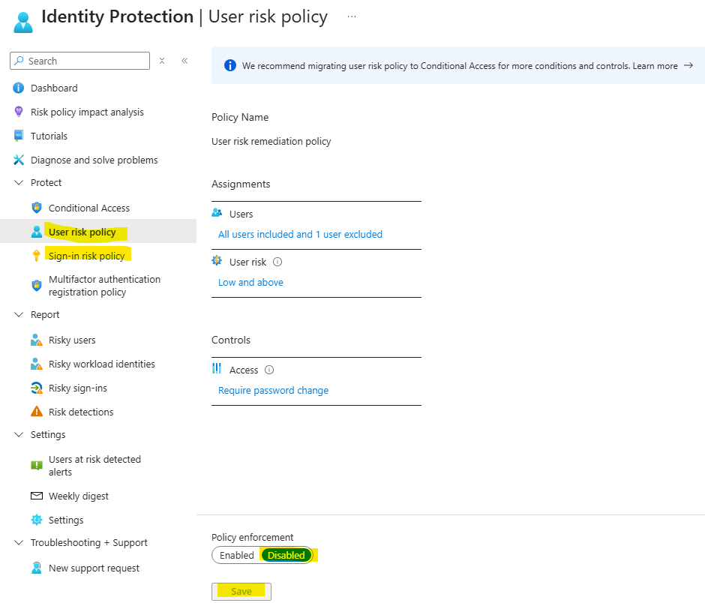Click the Tutorials book icon
705x603 pixels.
tap(19, 135)
